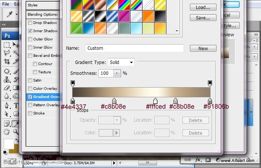Select the Type tool

pos(16,106)
